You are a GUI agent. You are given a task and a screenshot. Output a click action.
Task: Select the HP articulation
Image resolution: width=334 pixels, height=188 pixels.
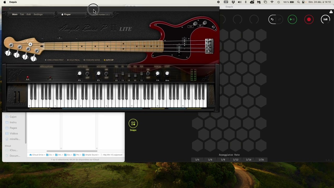[50, 78]
